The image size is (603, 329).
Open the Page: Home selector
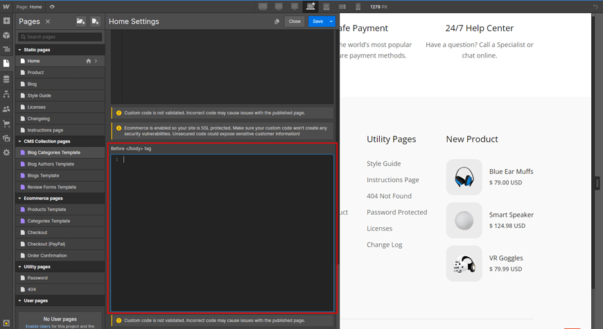click(30, 6)
